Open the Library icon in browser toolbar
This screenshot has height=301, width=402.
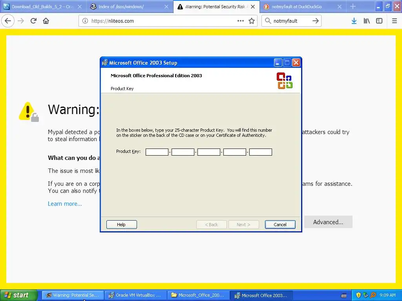point(367,21)
